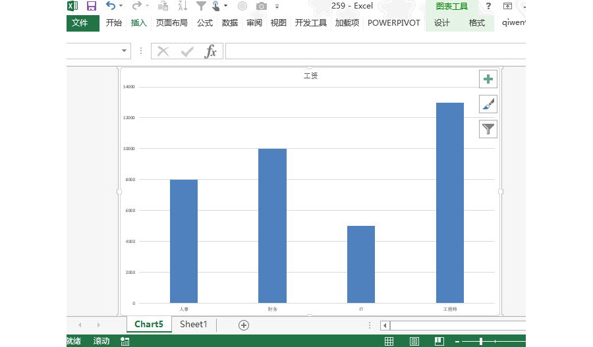Click the previous sheet navigation arrow

(x=80, y=325)
